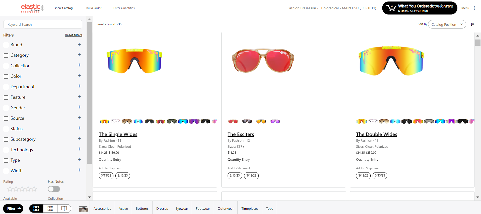
Task: Expand the Brand filter
Action: click(x=79, y=44)
